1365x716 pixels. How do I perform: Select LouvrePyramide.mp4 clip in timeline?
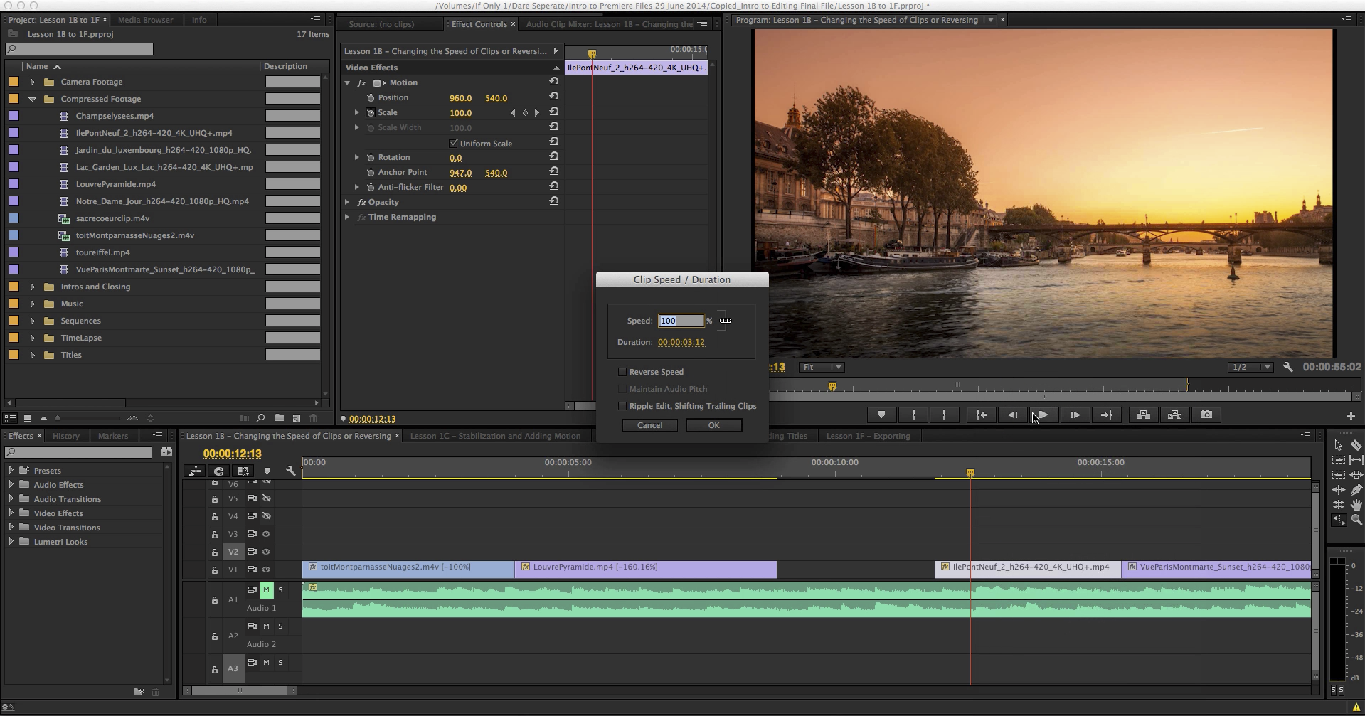(645, 570)
